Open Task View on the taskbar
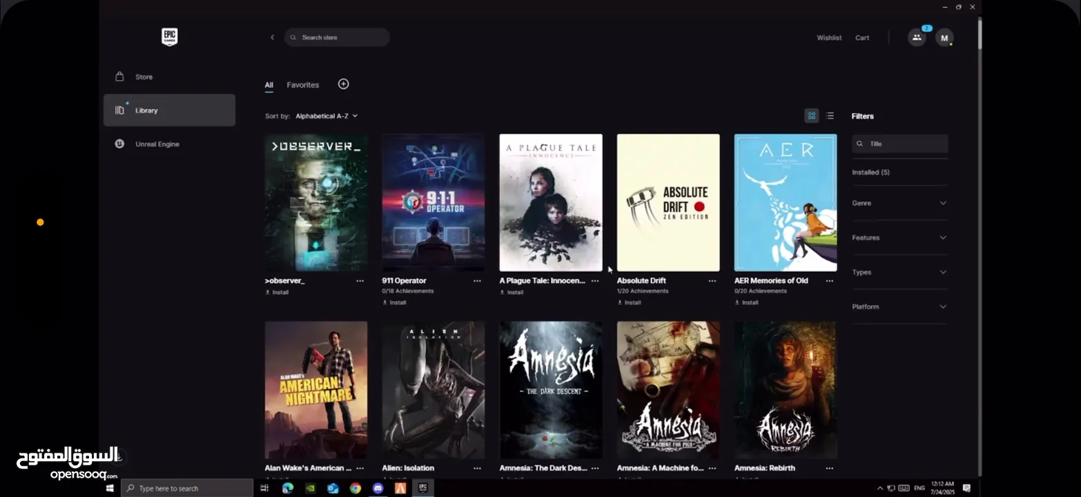Screen dimensions: 1081x497 (x=264, y=488)
